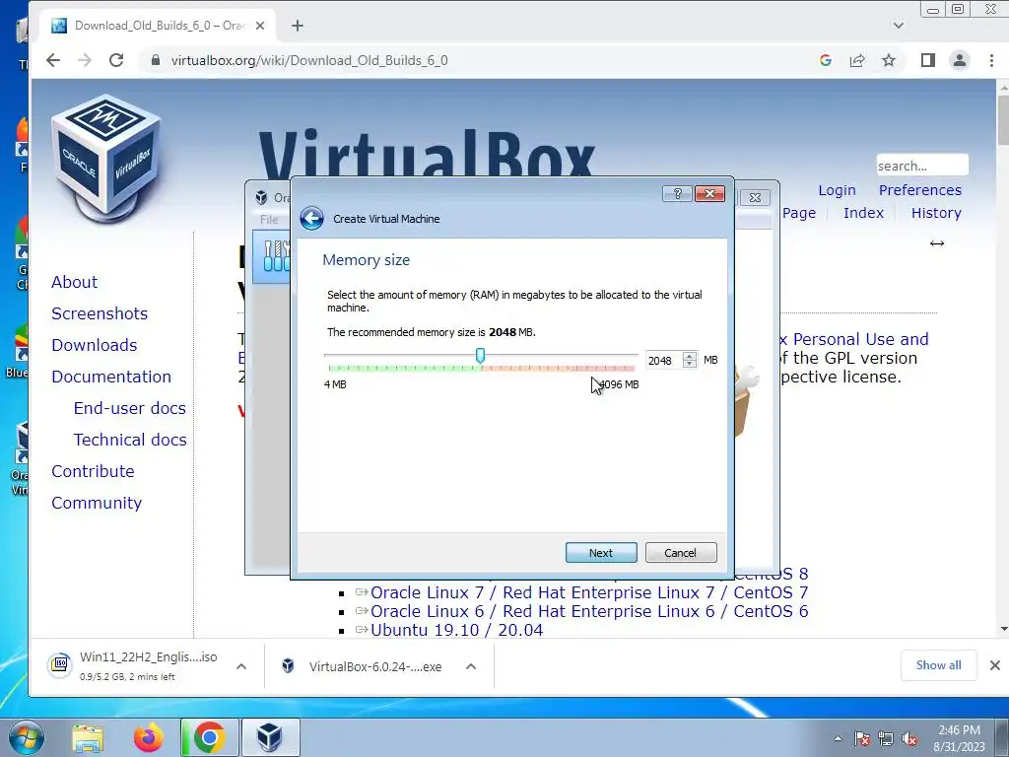Click the Login link
Viewport: 1009px width, 757px height.
(x=838, y=190)
